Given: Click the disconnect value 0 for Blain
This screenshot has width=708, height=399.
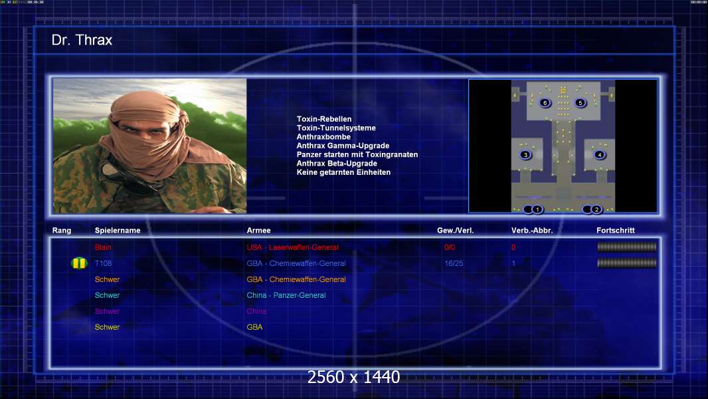Looking at the screenshot, I should point(513,247).
